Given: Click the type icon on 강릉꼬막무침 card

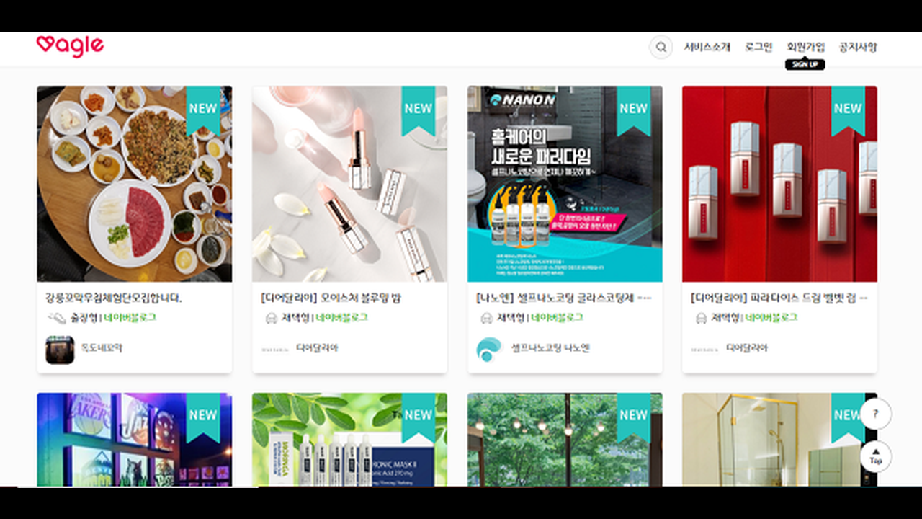Looking at the screenshot, I should pos(55,318).
